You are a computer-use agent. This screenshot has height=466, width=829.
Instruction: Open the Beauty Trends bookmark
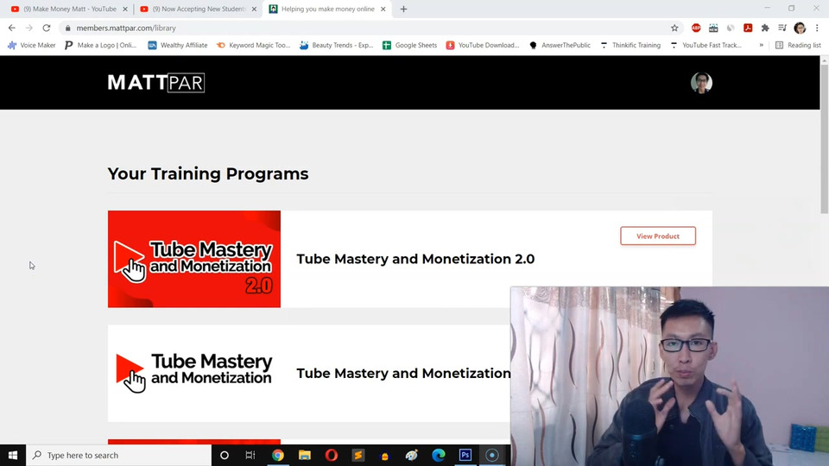point(336,46)
